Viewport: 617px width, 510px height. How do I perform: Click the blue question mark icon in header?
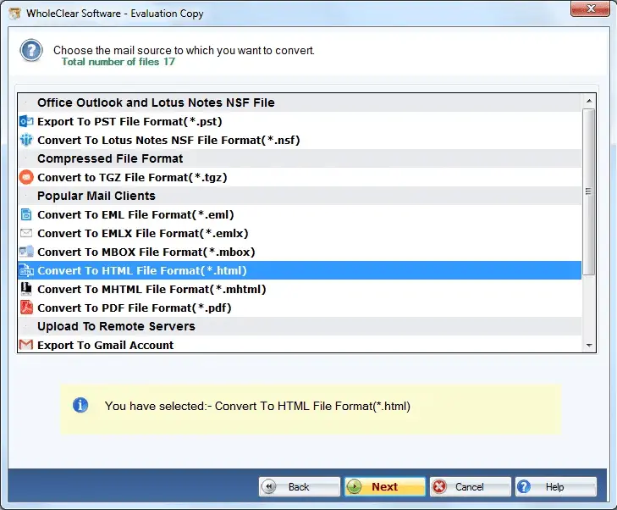click(31, 51)
